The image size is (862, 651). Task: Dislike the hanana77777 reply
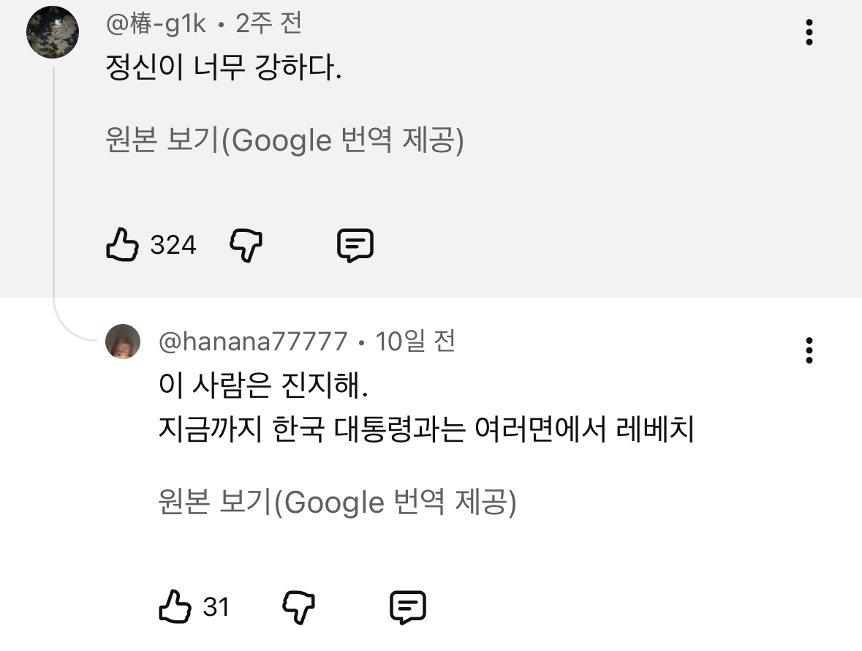point(298,607)
